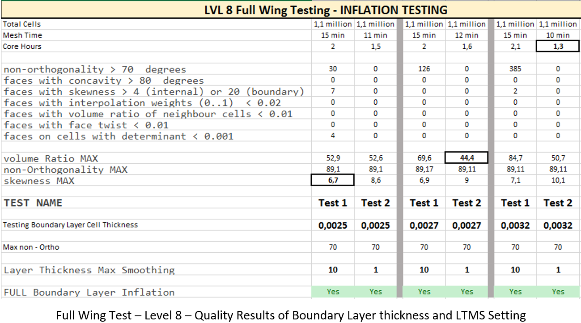This screenshot has width=581, height=323.
Task: Select the '2' value in skewness faces row
Action: click(x=515, y=91)
